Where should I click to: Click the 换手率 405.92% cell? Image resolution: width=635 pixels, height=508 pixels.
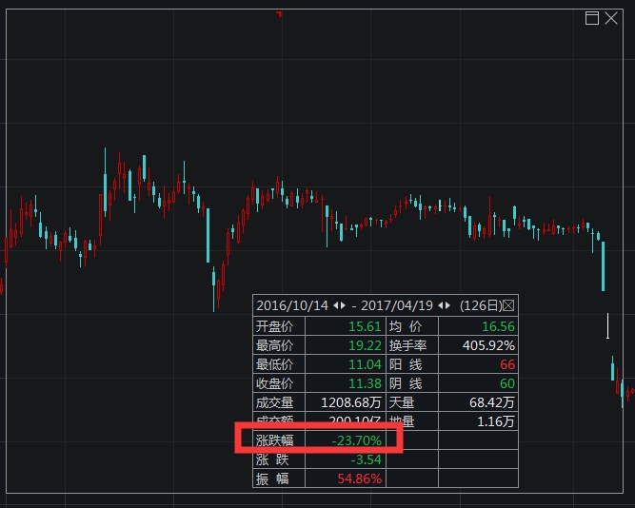click(488, 345)
